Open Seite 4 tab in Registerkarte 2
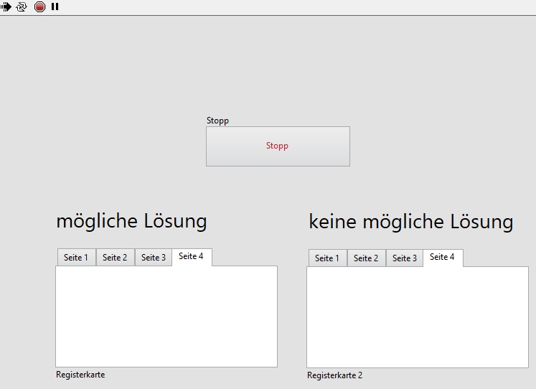Screen dimensions: 536x389 point(443,258)
